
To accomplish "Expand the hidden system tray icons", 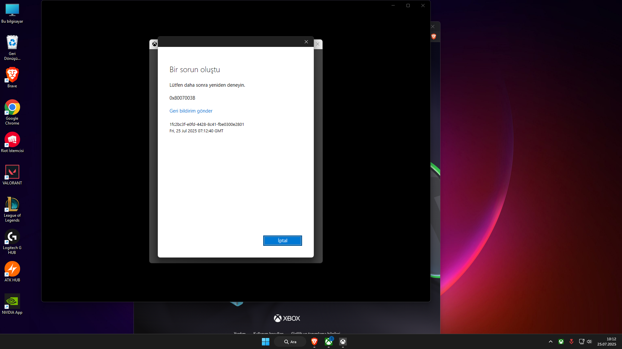I will point(551,342).
